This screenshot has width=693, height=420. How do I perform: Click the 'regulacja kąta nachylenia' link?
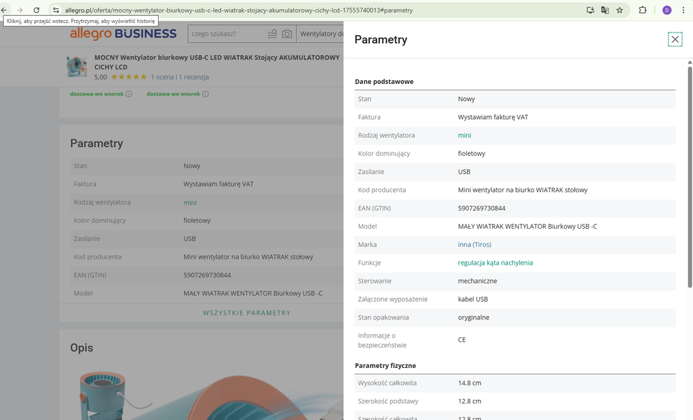[495, 263]
